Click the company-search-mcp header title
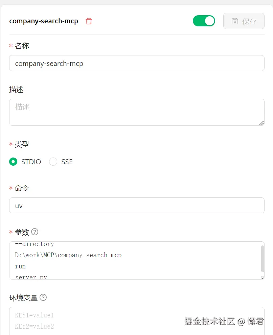The image size is (273, 335). point(44,21)
